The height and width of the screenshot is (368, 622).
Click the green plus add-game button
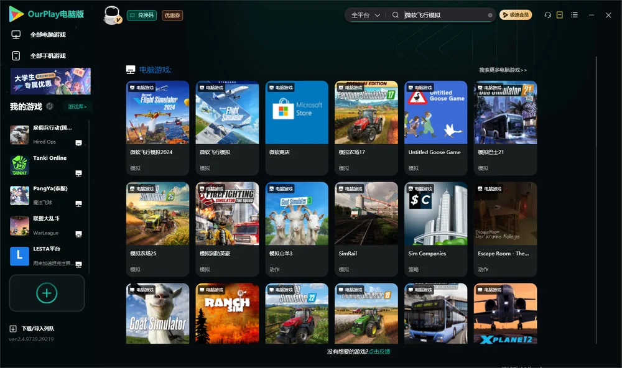coord(47,293)
